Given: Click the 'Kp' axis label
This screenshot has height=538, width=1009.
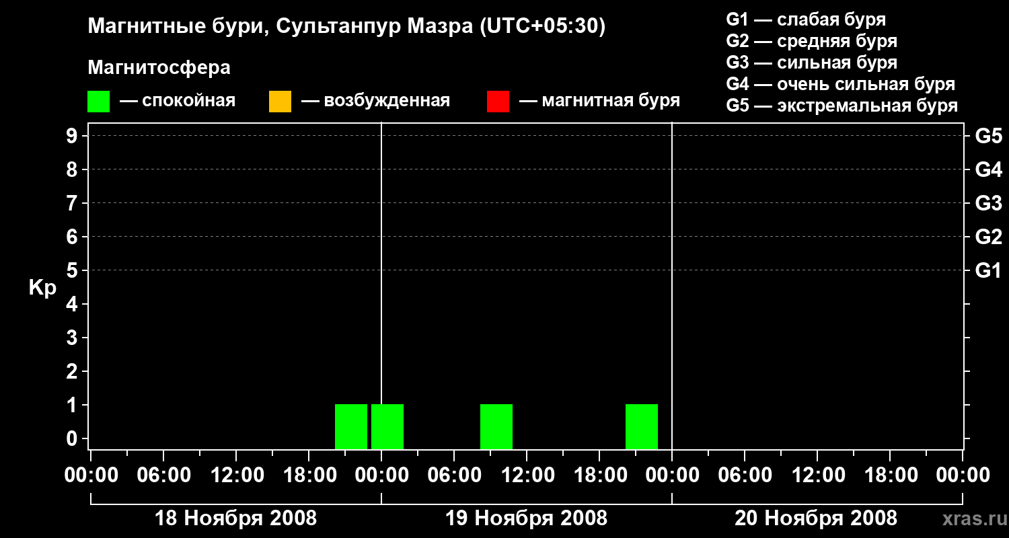Looking at the screenshot, I should pyautogui.click(x=42, y=287).
